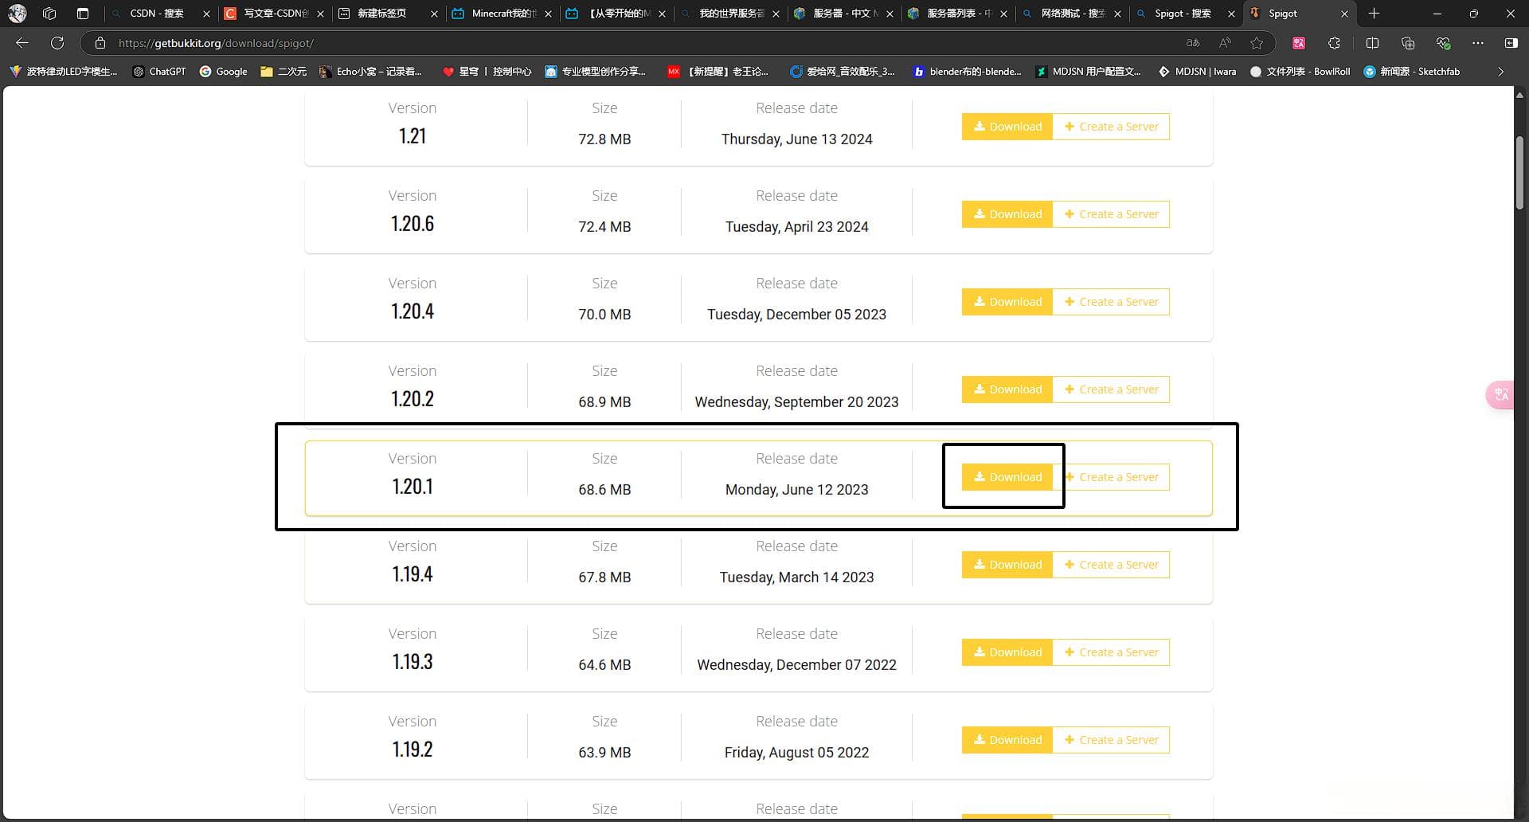Open the pink translate extension icon
Image resolution: width=1529 pixels, height=822 pixels.
[x=1299, y=43]
